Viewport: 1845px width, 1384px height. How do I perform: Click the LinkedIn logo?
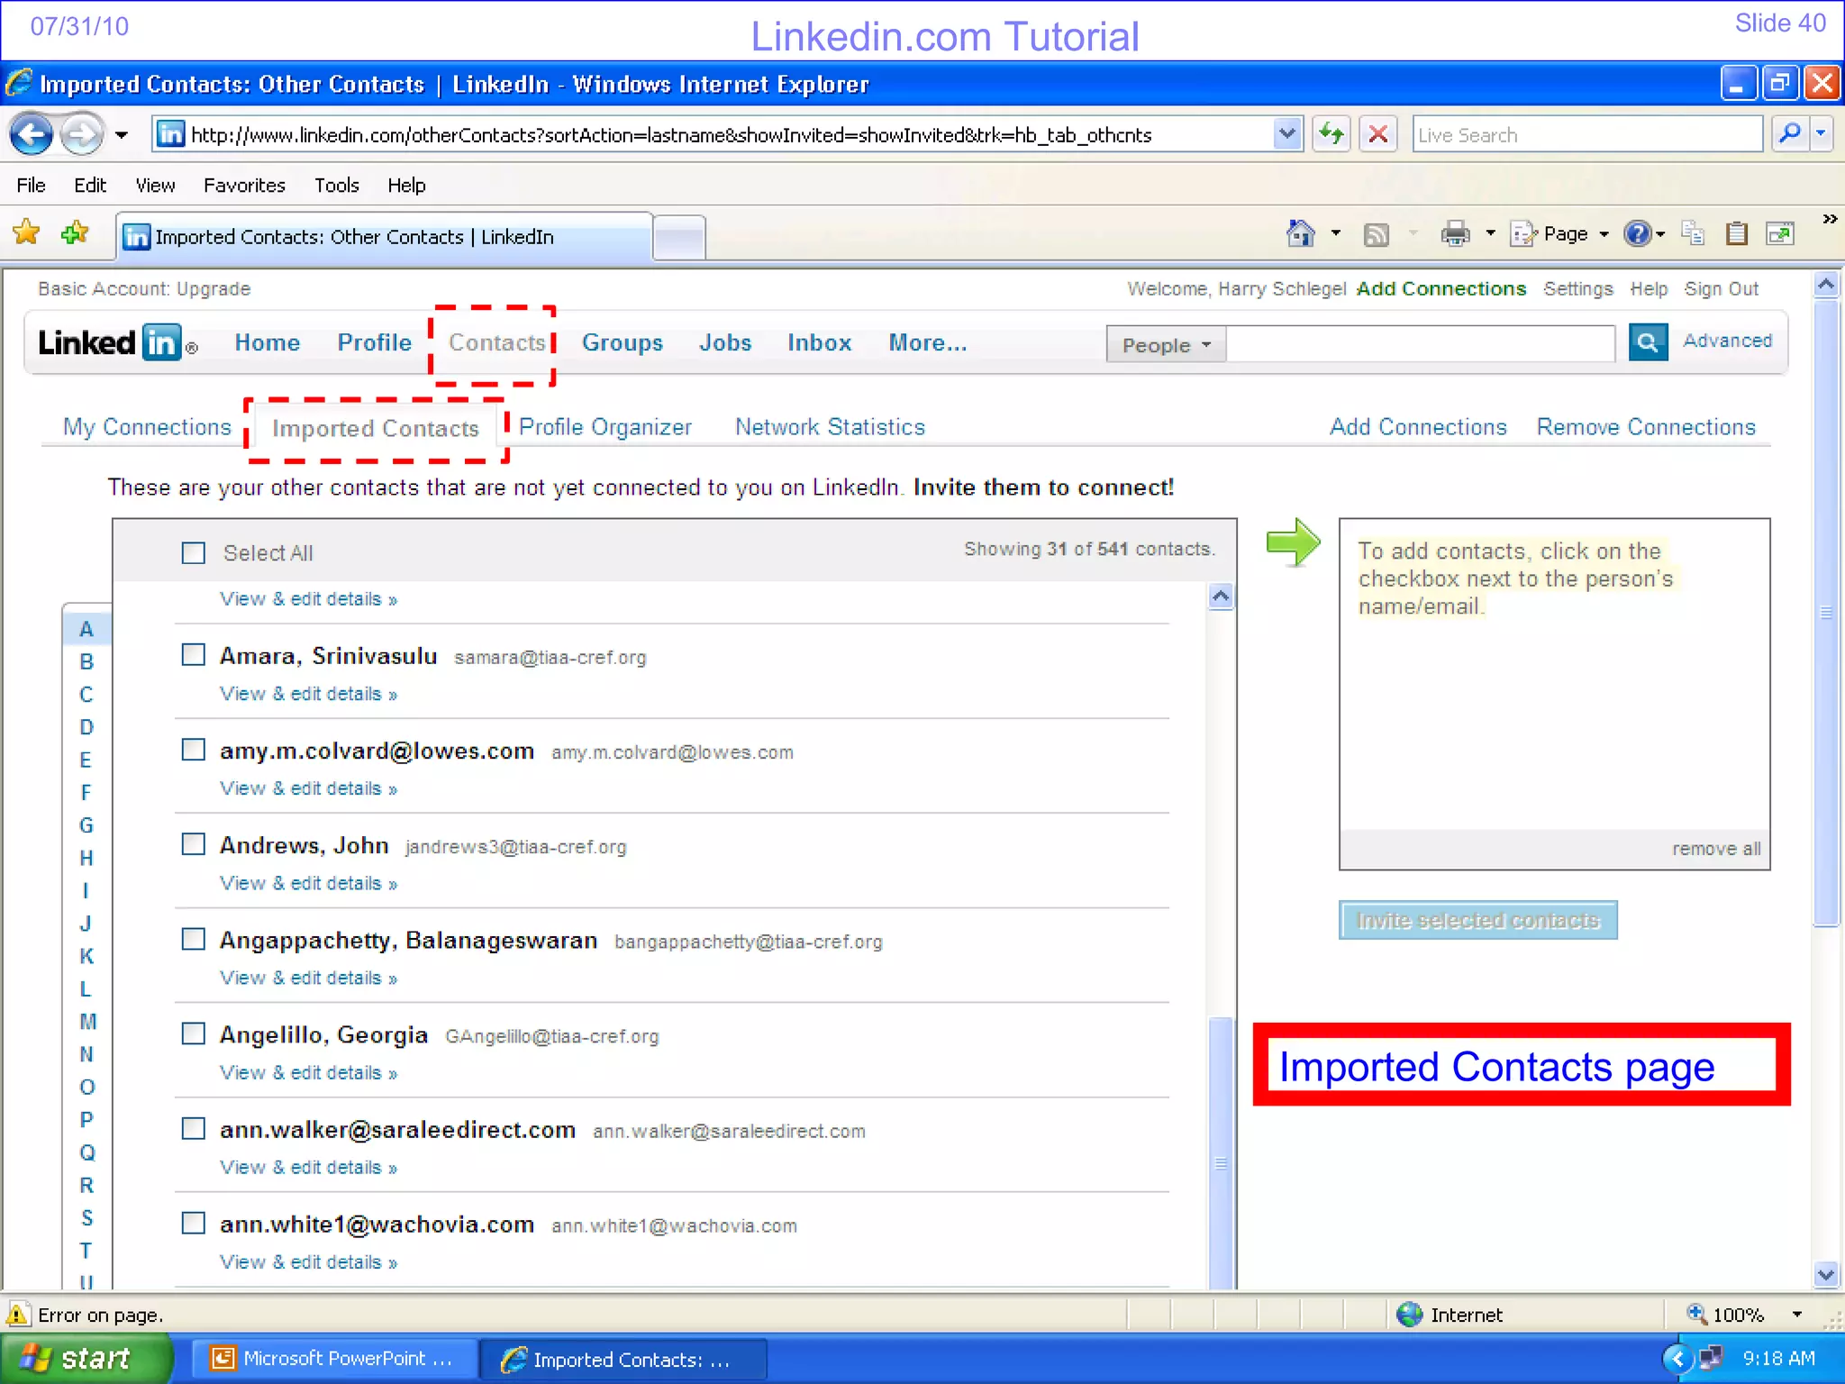[x=118, y=343]
